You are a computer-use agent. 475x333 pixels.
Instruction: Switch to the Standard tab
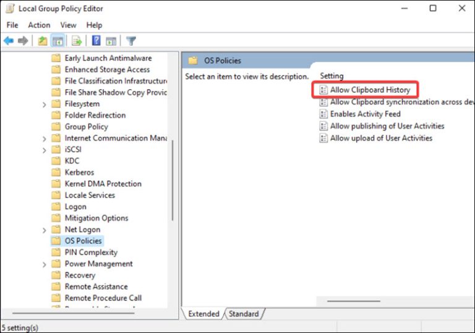(244, 314)
